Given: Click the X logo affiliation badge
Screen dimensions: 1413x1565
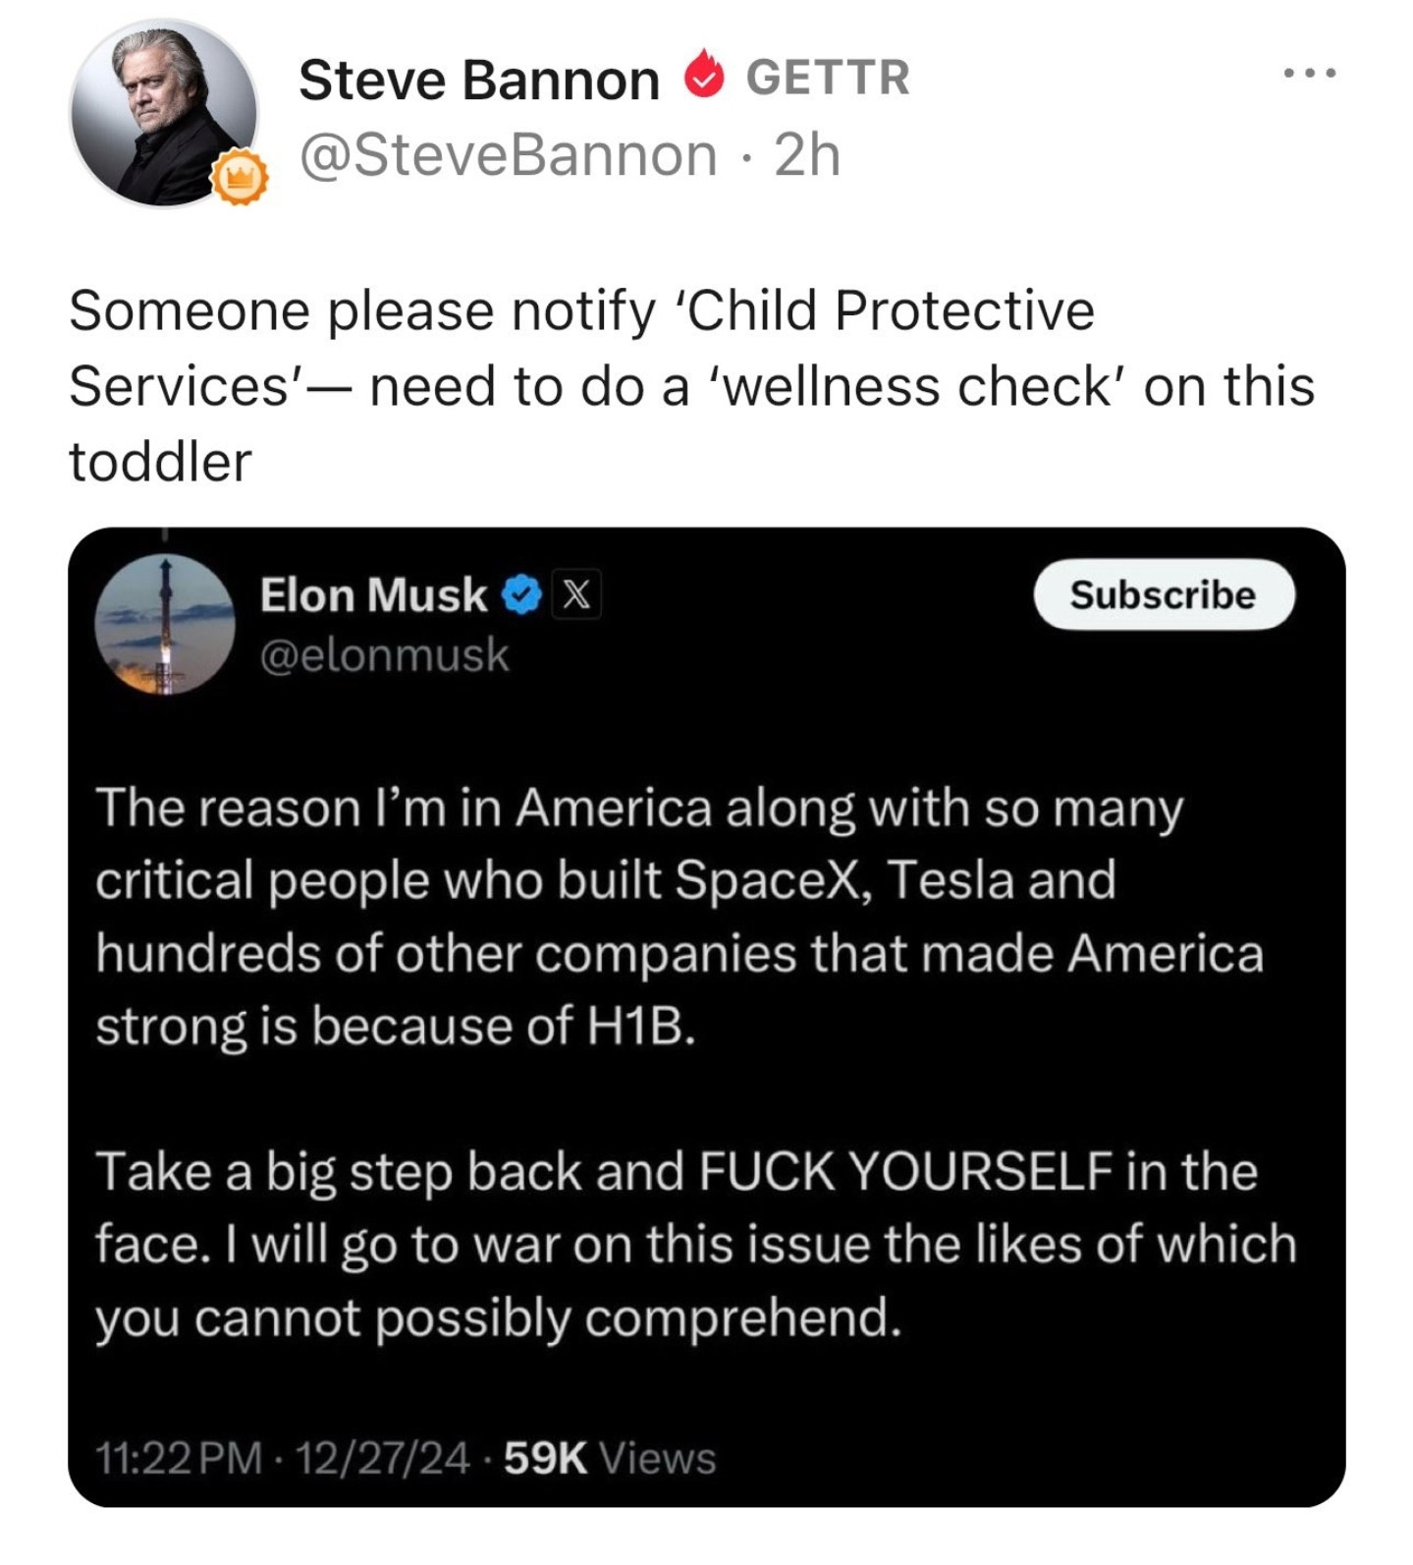Looking at the screenshot, I should click(x=576, y=594).
